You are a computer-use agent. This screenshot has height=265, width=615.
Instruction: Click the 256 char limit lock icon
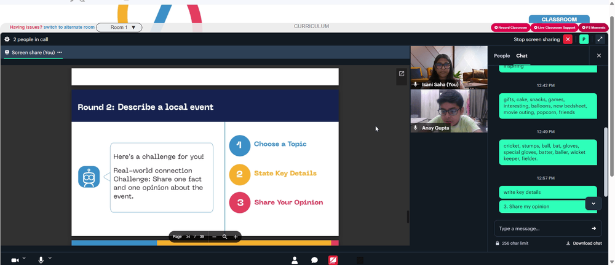498,243
